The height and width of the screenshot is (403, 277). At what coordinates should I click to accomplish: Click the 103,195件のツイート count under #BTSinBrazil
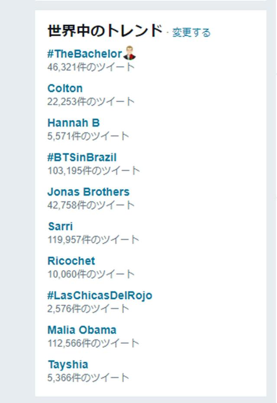(x=93, y=171)
